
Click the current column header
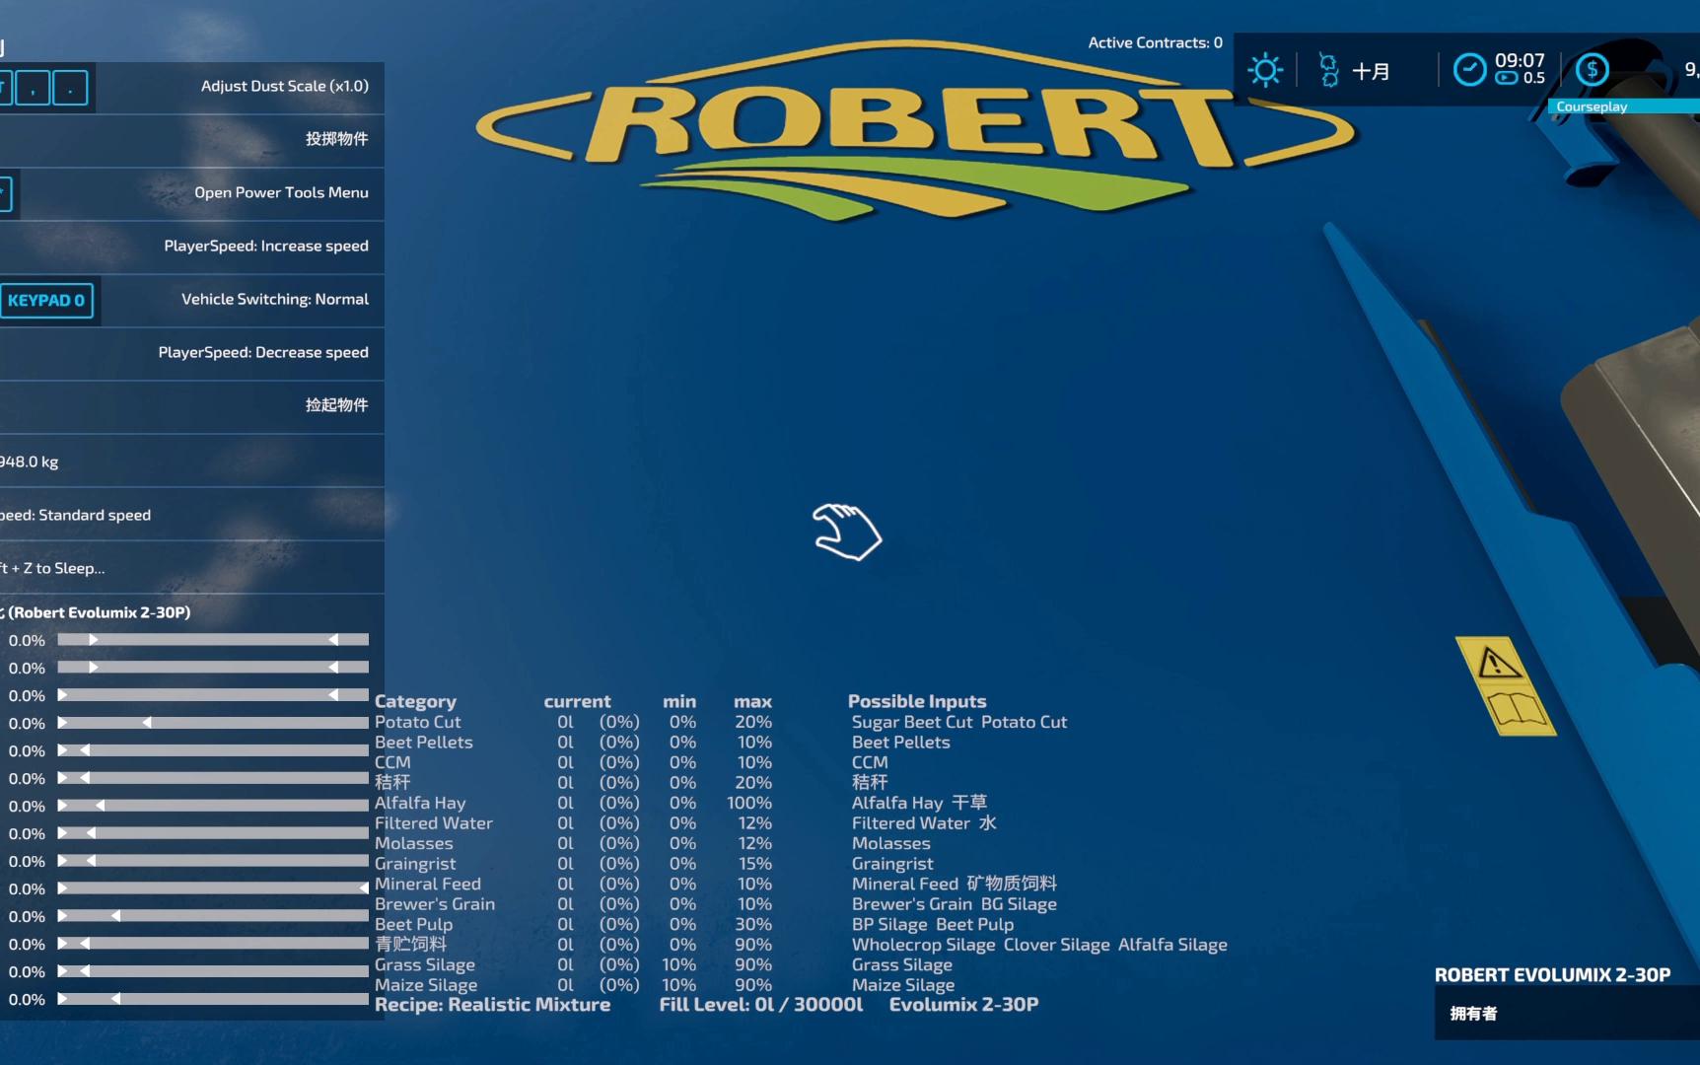[577, 701]
